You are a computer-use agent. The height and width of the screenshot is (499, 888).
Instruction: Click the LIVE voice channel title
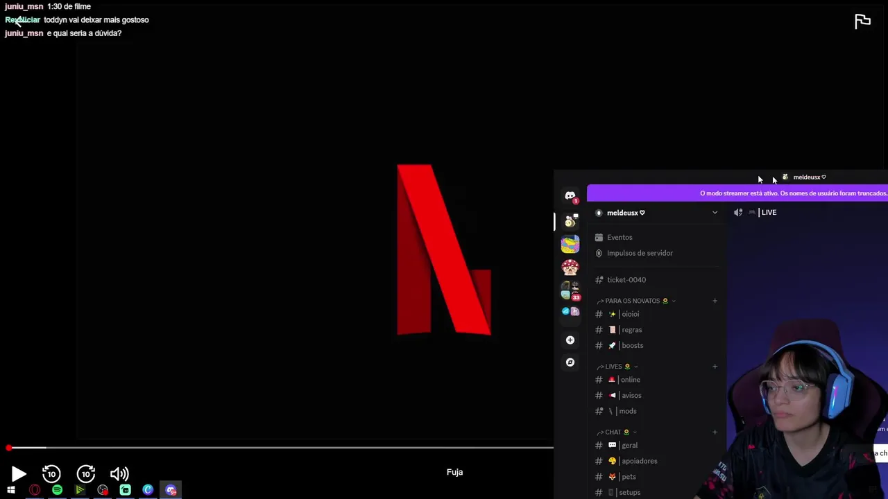[x=769, y=213]
